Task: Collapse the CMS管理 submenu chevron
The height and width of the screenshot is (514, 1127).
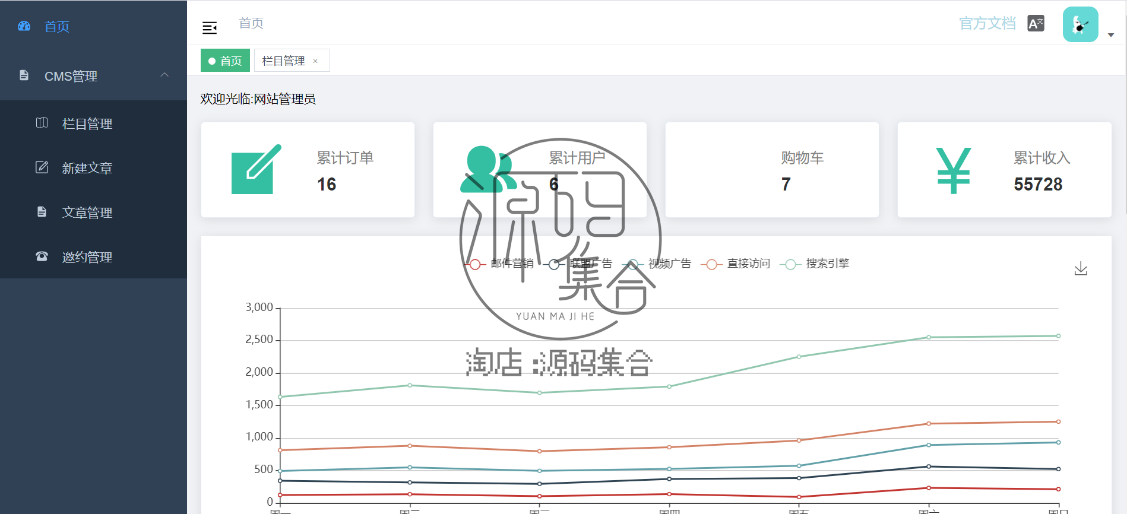Action: (x=164, y=75)
